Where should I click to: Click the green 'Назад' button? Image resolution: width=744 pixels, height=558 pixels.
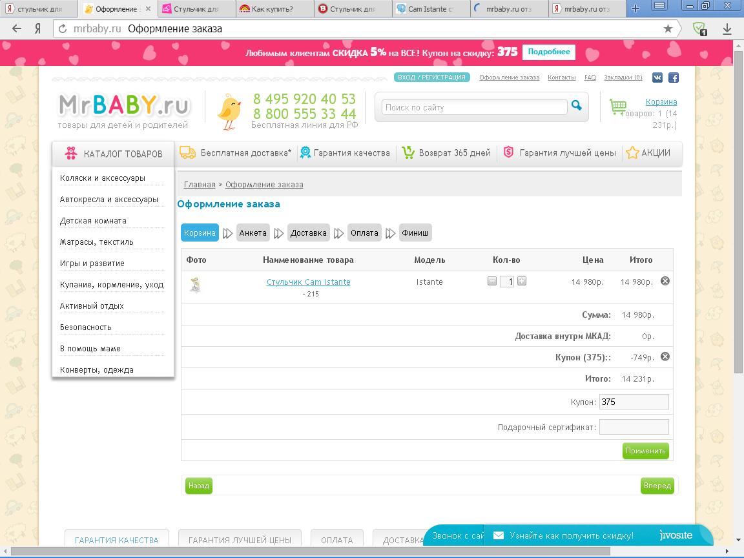199,486
